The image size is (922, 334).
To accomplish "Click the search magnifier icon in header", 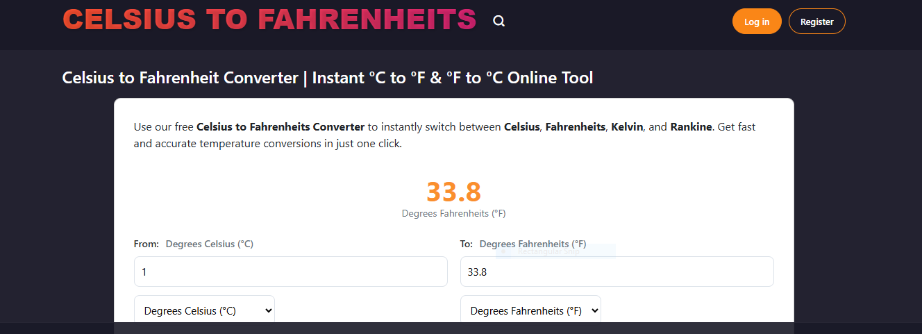I will pyautogui.click(x=498, y=22).
